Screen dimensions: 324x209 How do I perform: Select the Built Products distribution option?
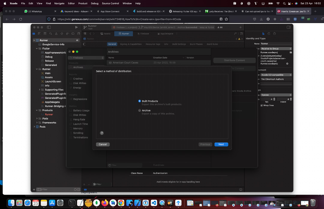click(139, 101)
